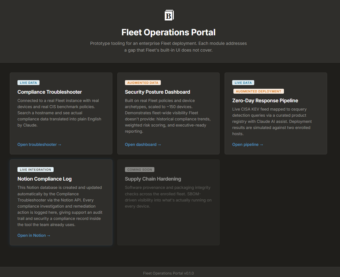Click LIVE DATA badge on Compliance Troubleshooter
Screen dimensions: 340x277
tap(28, 83)
